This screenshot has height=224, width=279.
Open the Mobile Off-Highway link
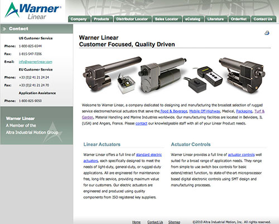(205, 111)
